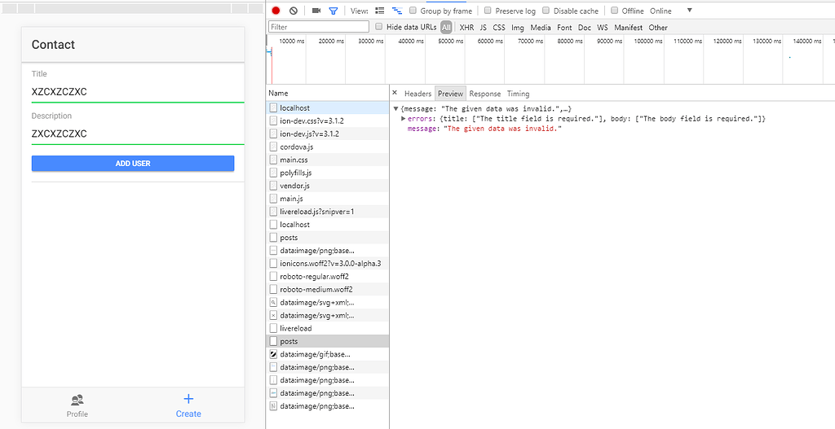835x429 pixels.
Task: Select the roboto-medium.woff2 request
Action: 328,289
